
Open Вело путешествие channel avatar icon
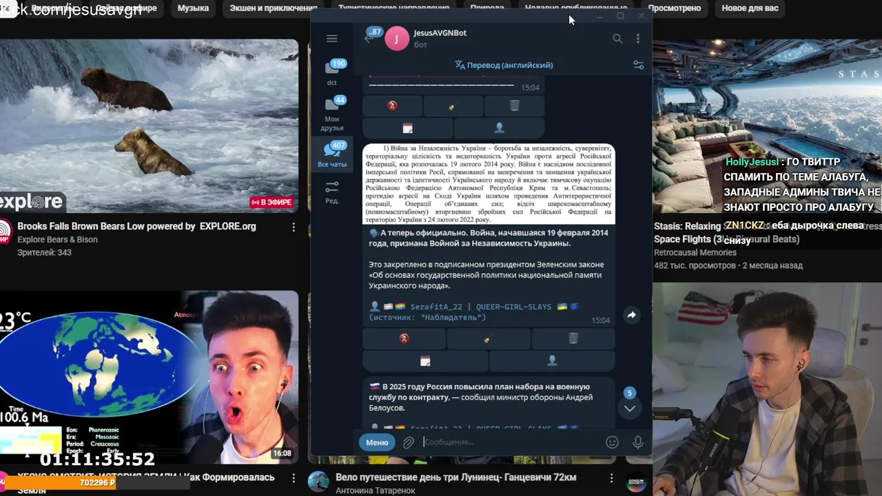coord(318,482)
